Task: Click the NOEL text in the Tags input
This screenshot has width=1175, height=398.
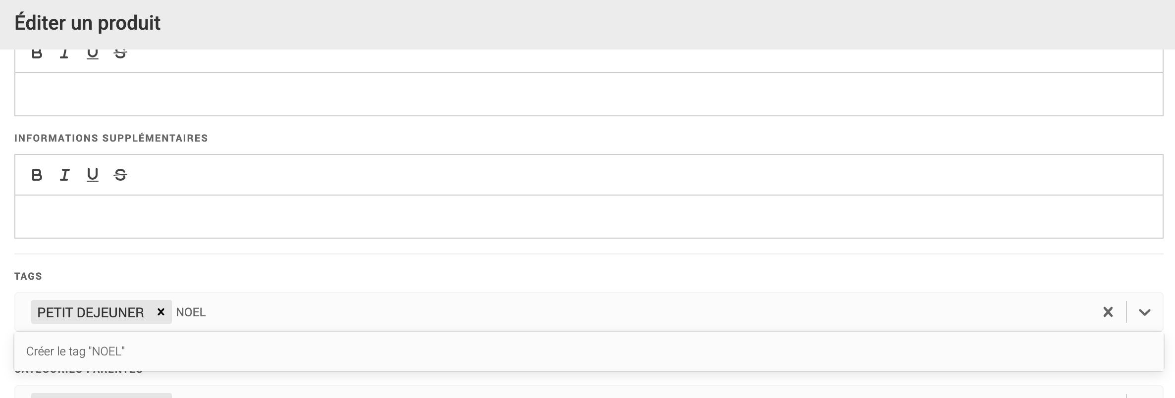Action: coord(191,312)
